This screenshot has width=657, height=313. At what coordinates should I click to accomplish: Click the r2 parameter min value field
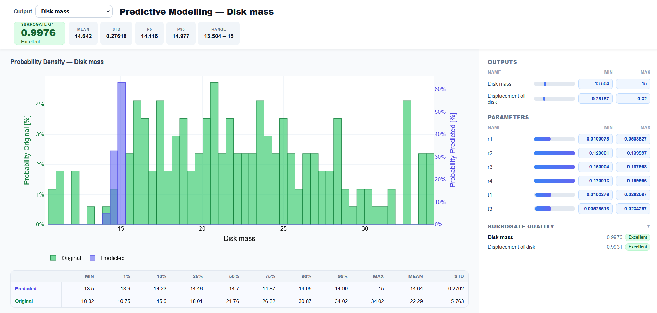[x=595, y=153]
